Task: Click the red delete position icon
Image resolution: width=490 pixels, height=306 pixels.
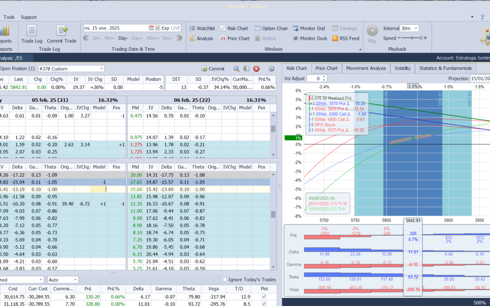Action: point(256,69)
